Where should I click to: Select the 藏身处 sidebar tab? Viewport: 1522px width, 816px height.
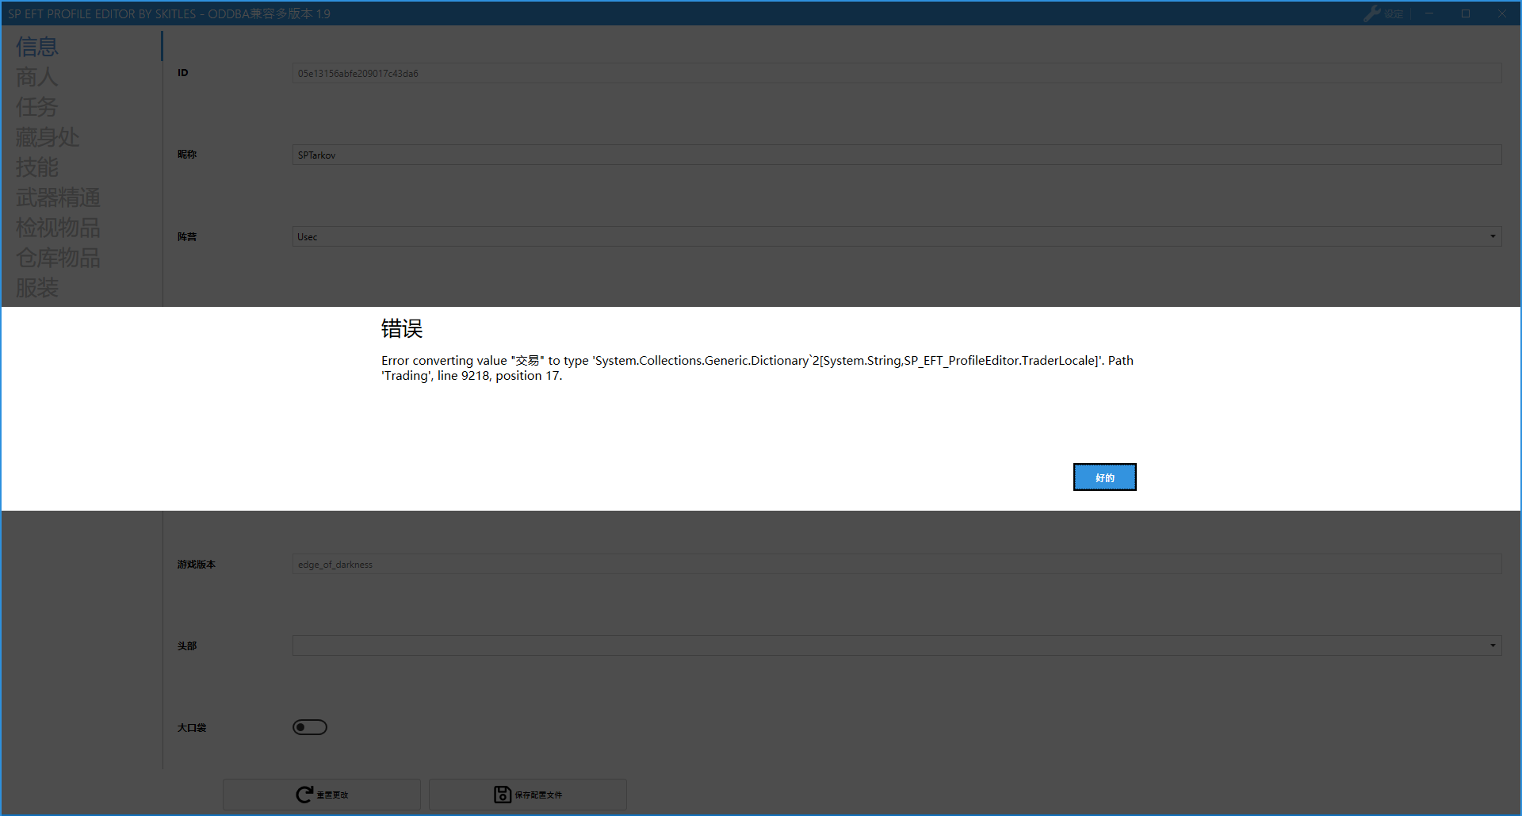(x=48, y=137)
